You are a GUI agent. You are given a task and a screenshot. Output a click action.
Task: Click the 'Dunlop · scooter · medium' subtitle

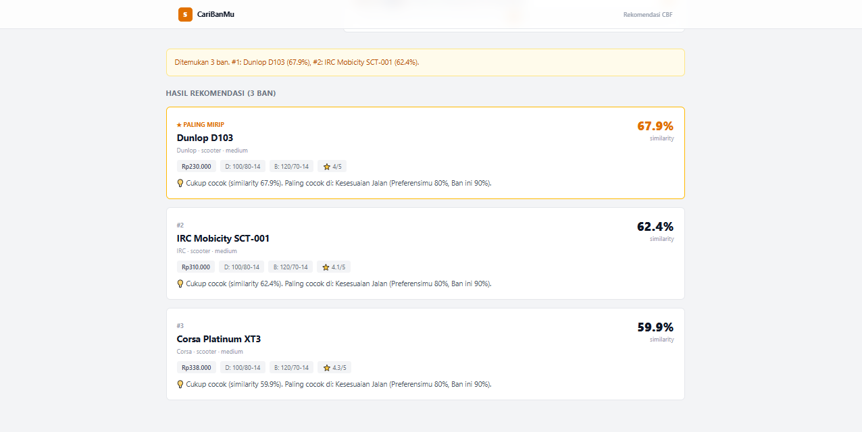coord(212,151)
